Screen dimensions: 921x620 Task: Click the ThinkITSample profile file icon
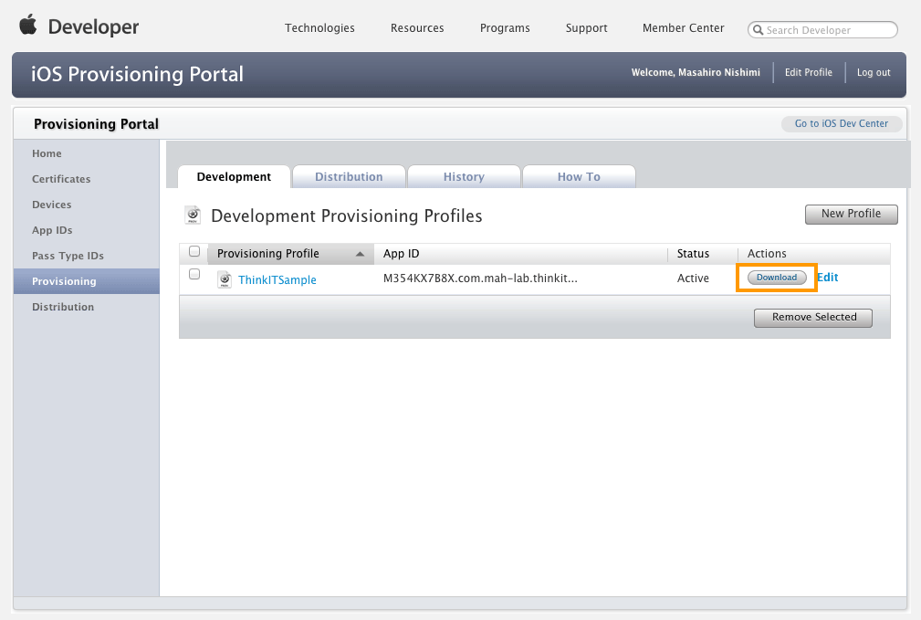coord(225,279)
